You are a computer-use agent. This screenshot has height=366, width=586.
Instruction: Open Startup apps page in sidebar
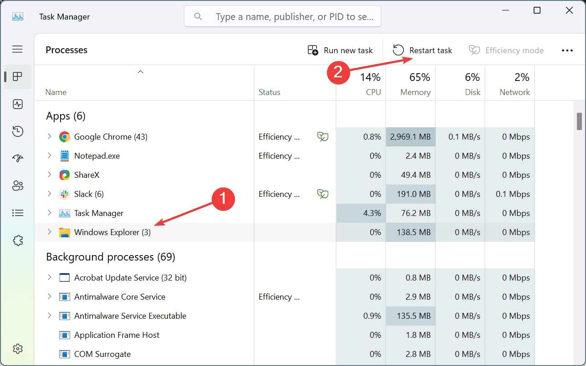tap(18, 158)
